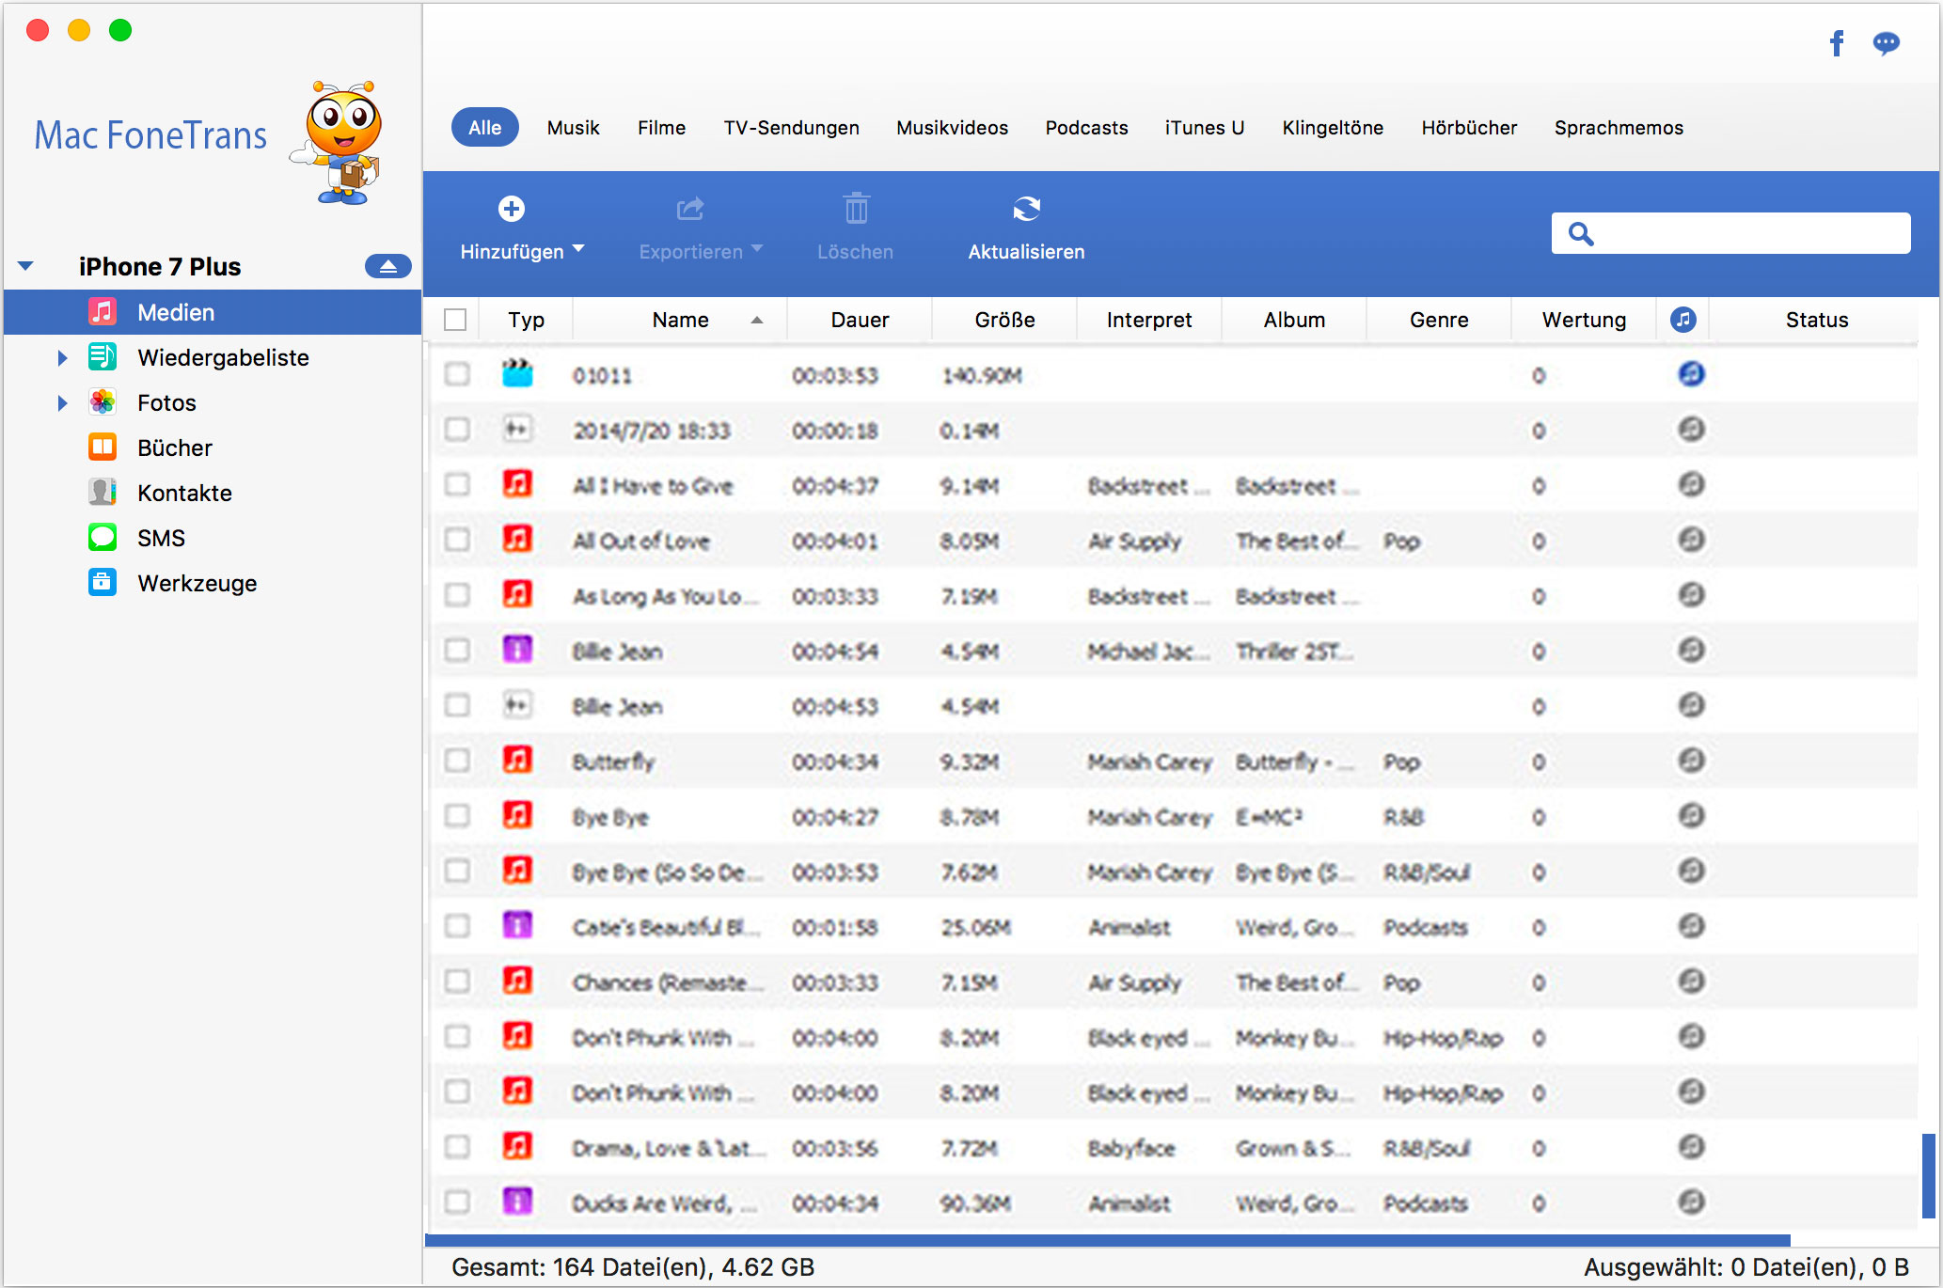
Task: Click in the search input field
Action: [x=1730, y=233]
